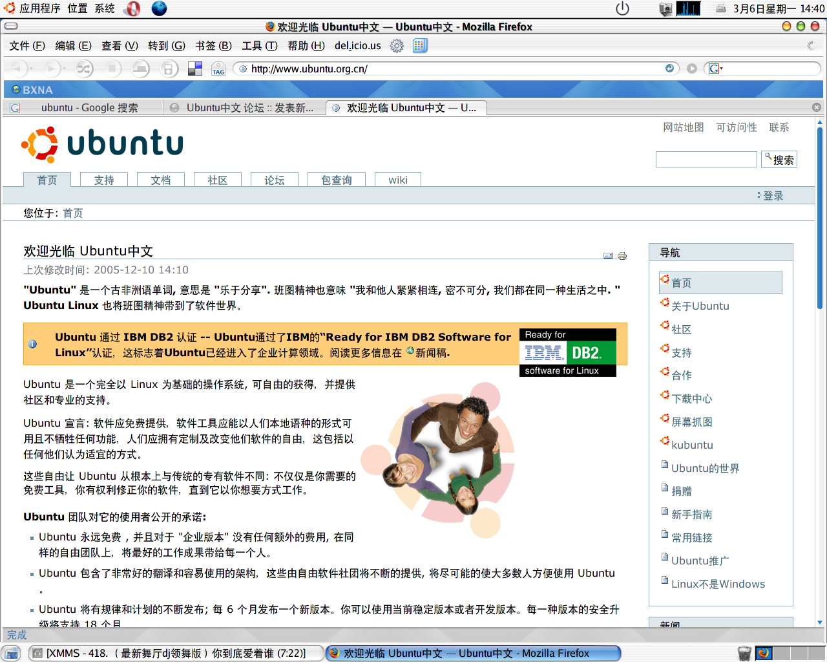The image size is (827, 662).
Task: Click the Ubuntu logo on the page
Action: pyautogui.click(x=103, y=144)
